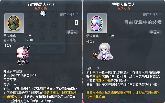Click the Lv. 10 required level value
This screenshot has height=103, width=165.
[29, 40]
